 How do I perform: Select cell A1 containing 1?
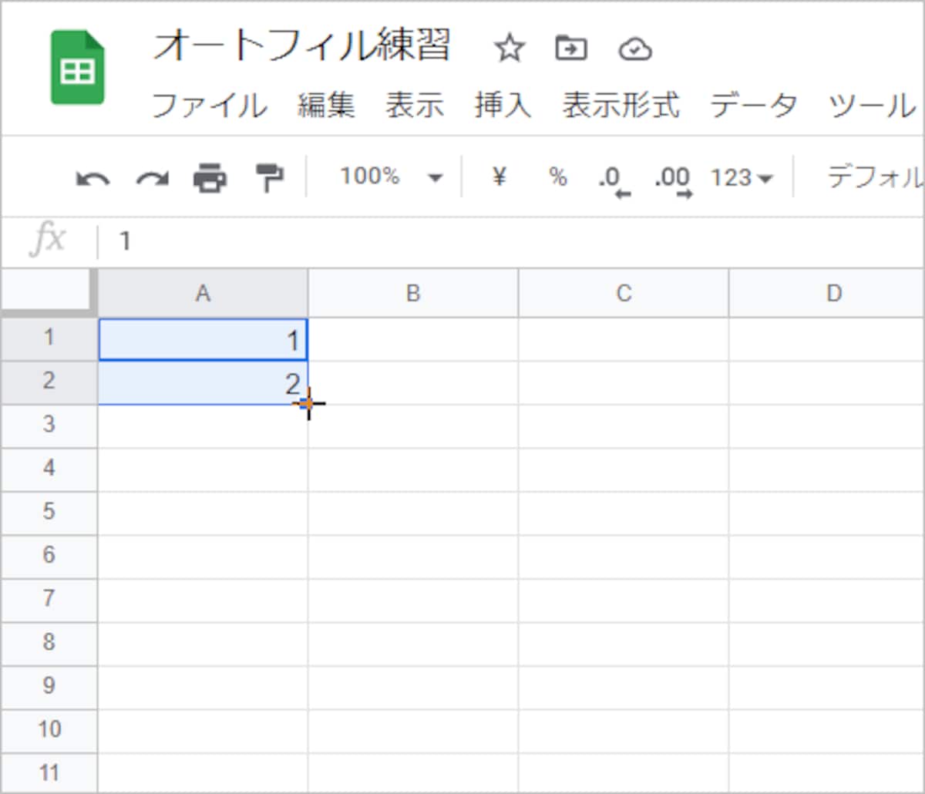tap(203, 339)
